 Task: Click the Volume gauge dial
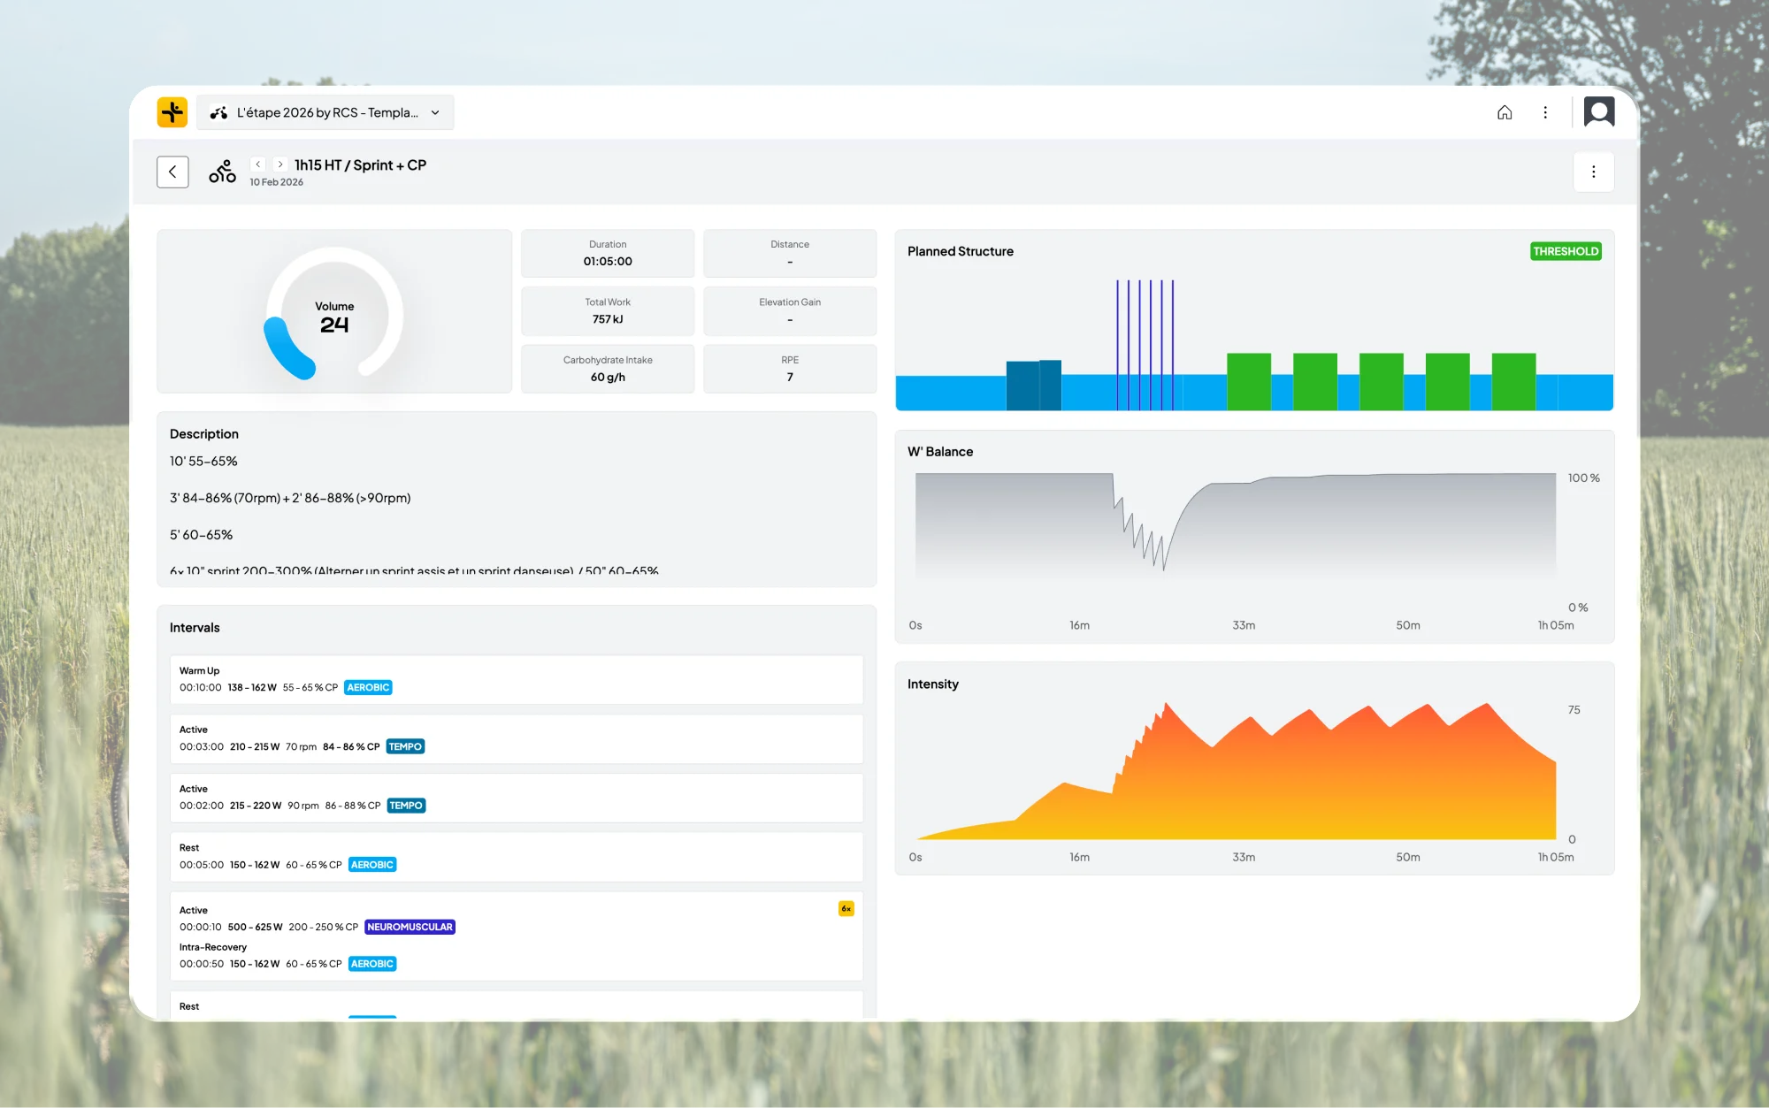coord(334,314)
